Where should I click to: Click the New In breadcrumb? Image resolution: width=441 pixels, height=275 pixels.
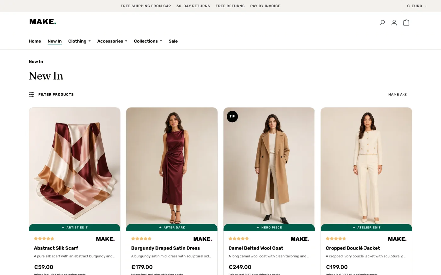coord(36,62)
